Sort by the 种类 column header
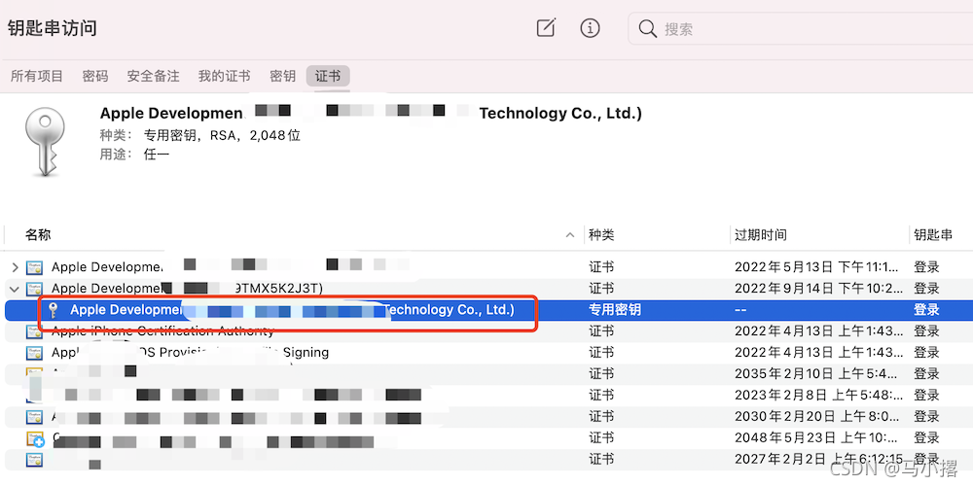The height and width of the screenshot is (486, 973). 600,235
